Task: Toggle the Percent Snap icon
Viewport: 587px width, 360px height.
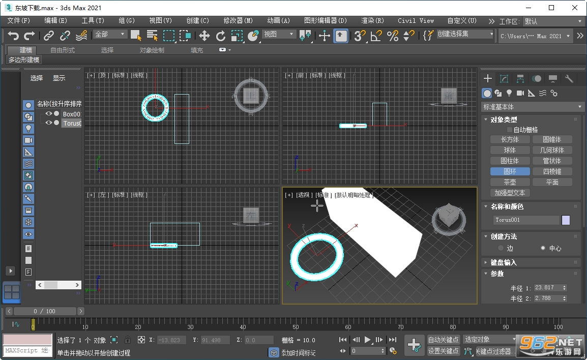Action: (x=392, y=36)
